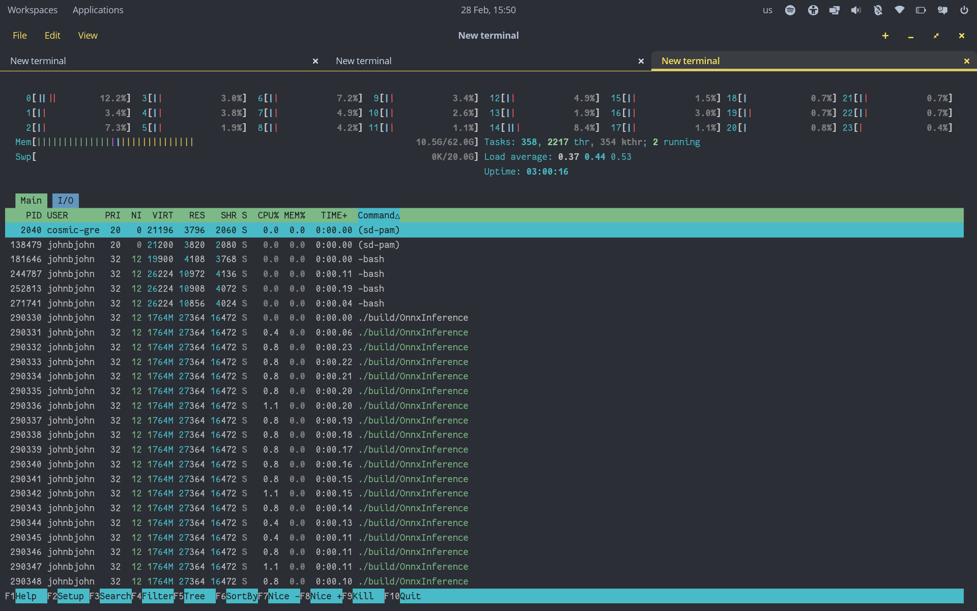
Task: Create a new tab with the plus icon
Action: coord(885,36)
